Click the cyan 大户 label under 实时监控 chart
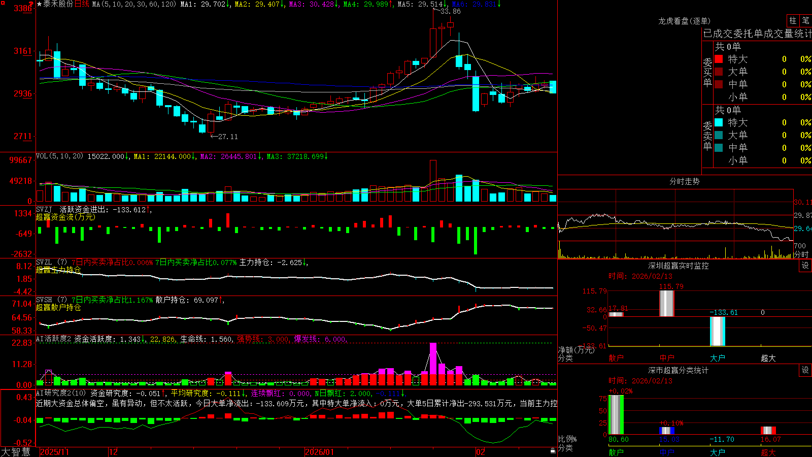 click(x=718, y=358)
